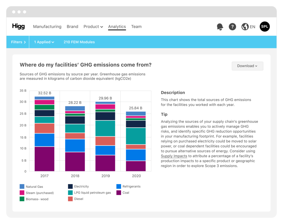Screen dimensions: 283x224
Task: Click the 32.52 B total label
Action: click(x=44, y=93)
